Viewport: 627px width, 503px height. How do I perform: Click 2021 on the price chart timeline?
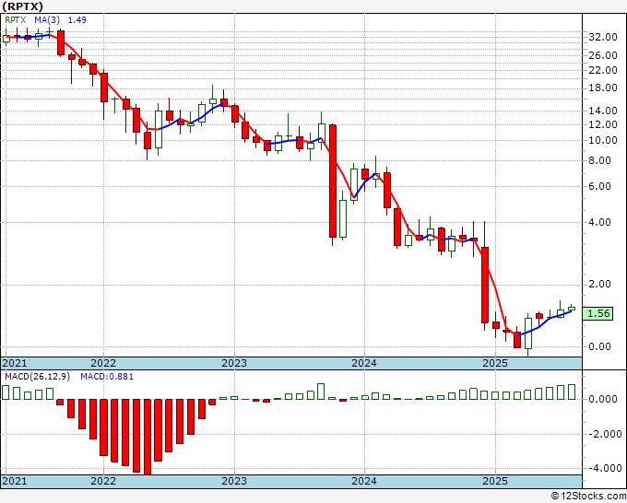15,363
